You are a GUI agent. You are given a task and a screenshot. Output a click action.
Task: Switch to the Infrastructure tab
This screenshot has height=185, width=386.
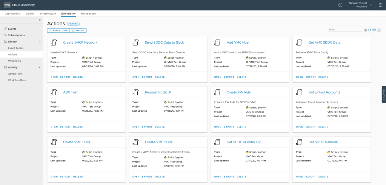coord(48,14)
